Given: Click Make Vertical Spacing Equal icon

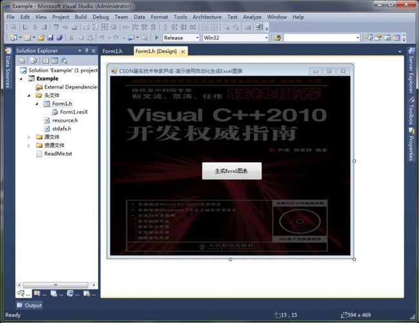Looking at the screenshot, I should (166, 27).
